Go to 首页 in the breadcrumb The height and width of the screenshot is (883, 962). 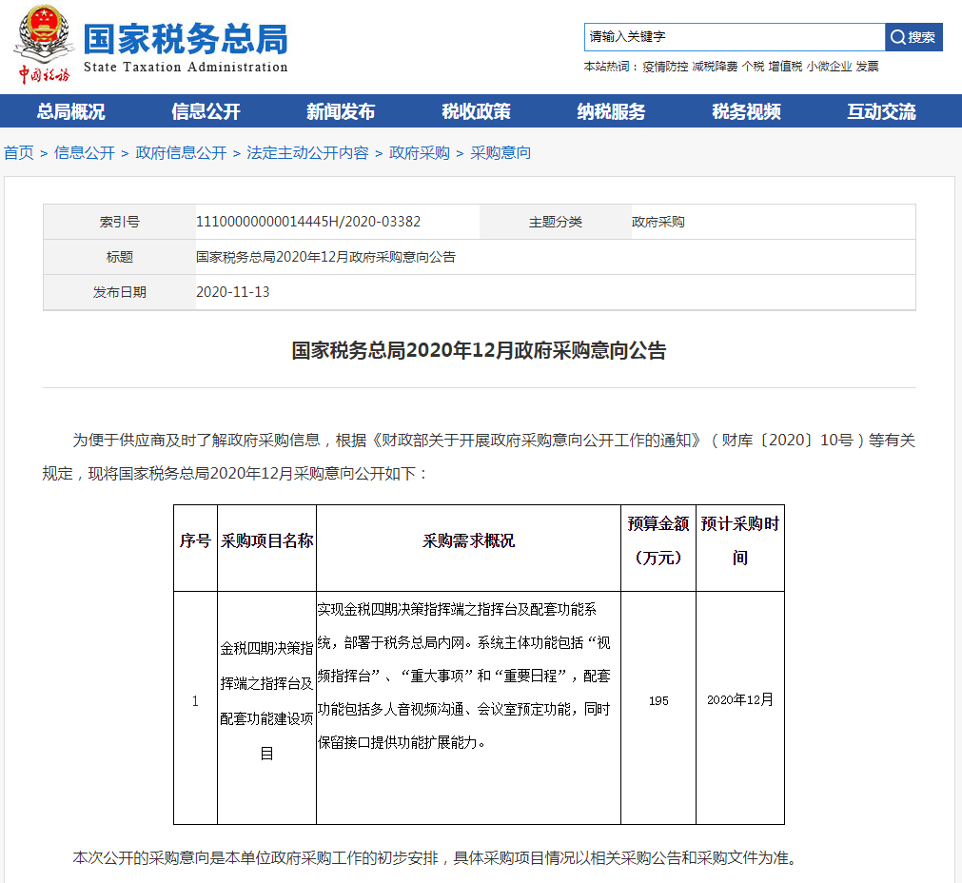19,153
